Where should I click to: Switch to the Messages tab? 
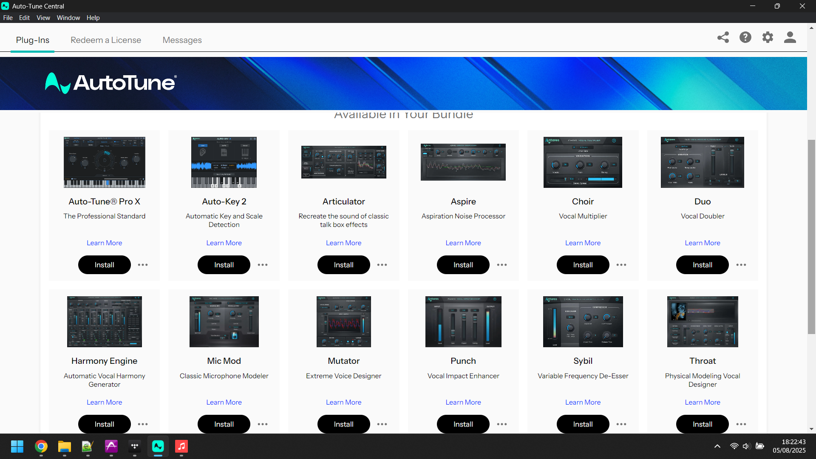[x=182, y=40]
